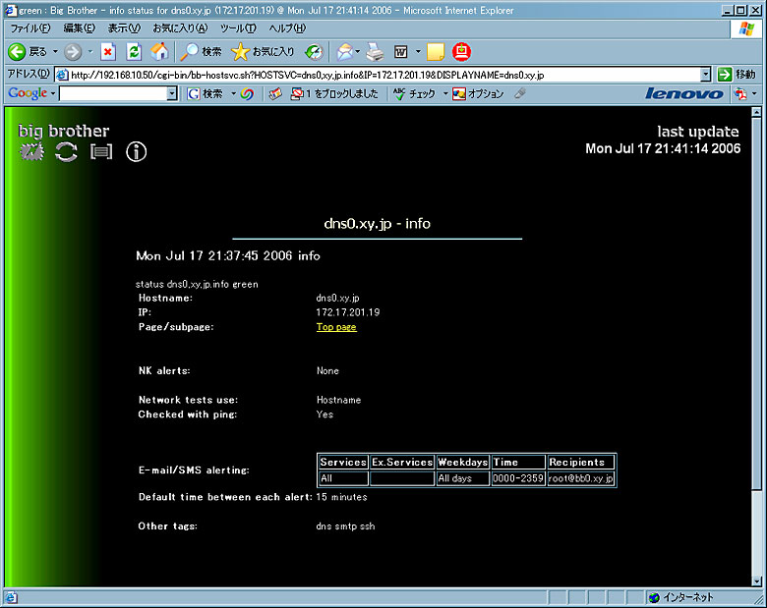Click the browser Refresh page icon

134,51
